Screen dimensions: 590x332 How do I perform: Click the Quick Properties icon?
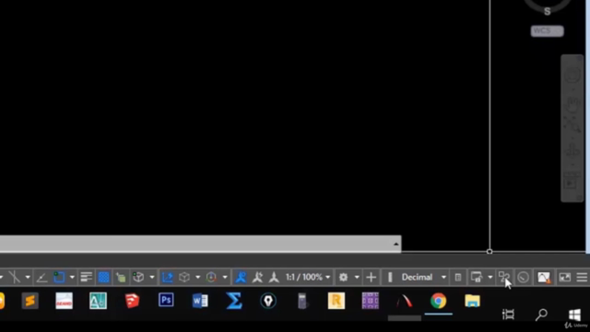pyautogui.click(x=458, y=278)
